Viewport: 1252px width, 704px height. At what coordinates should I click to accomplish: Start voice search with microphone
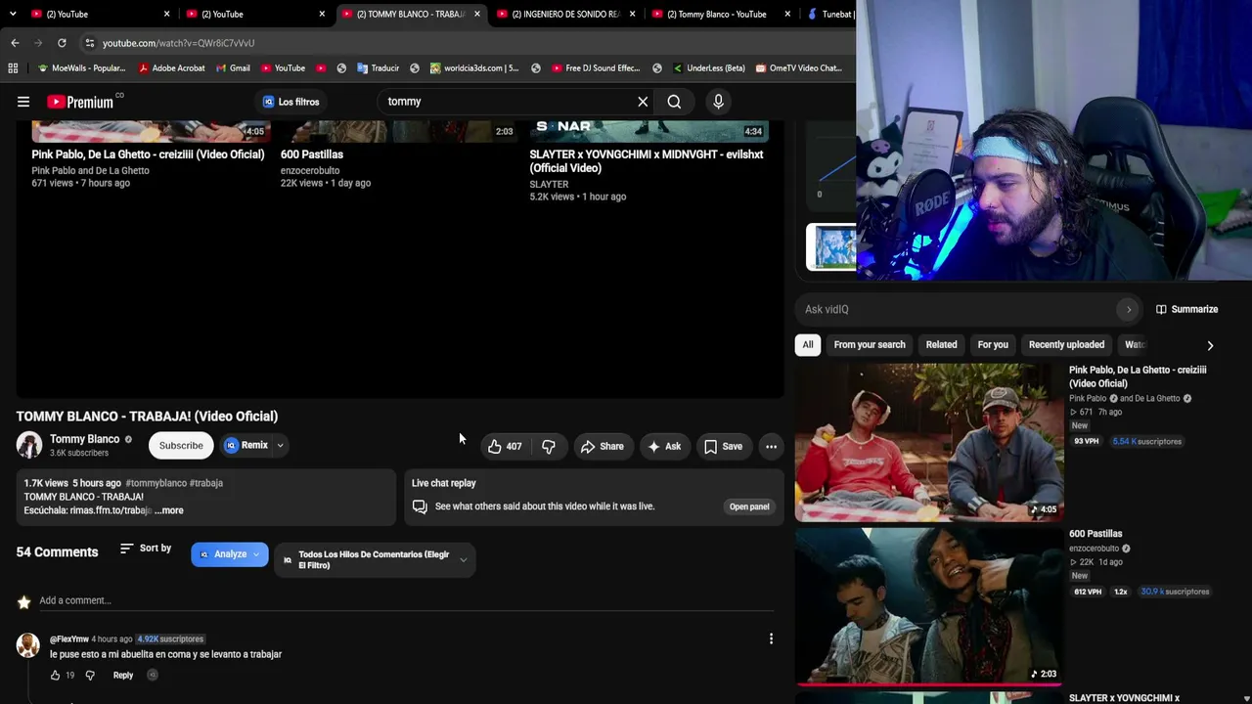[x=718, y=102]
